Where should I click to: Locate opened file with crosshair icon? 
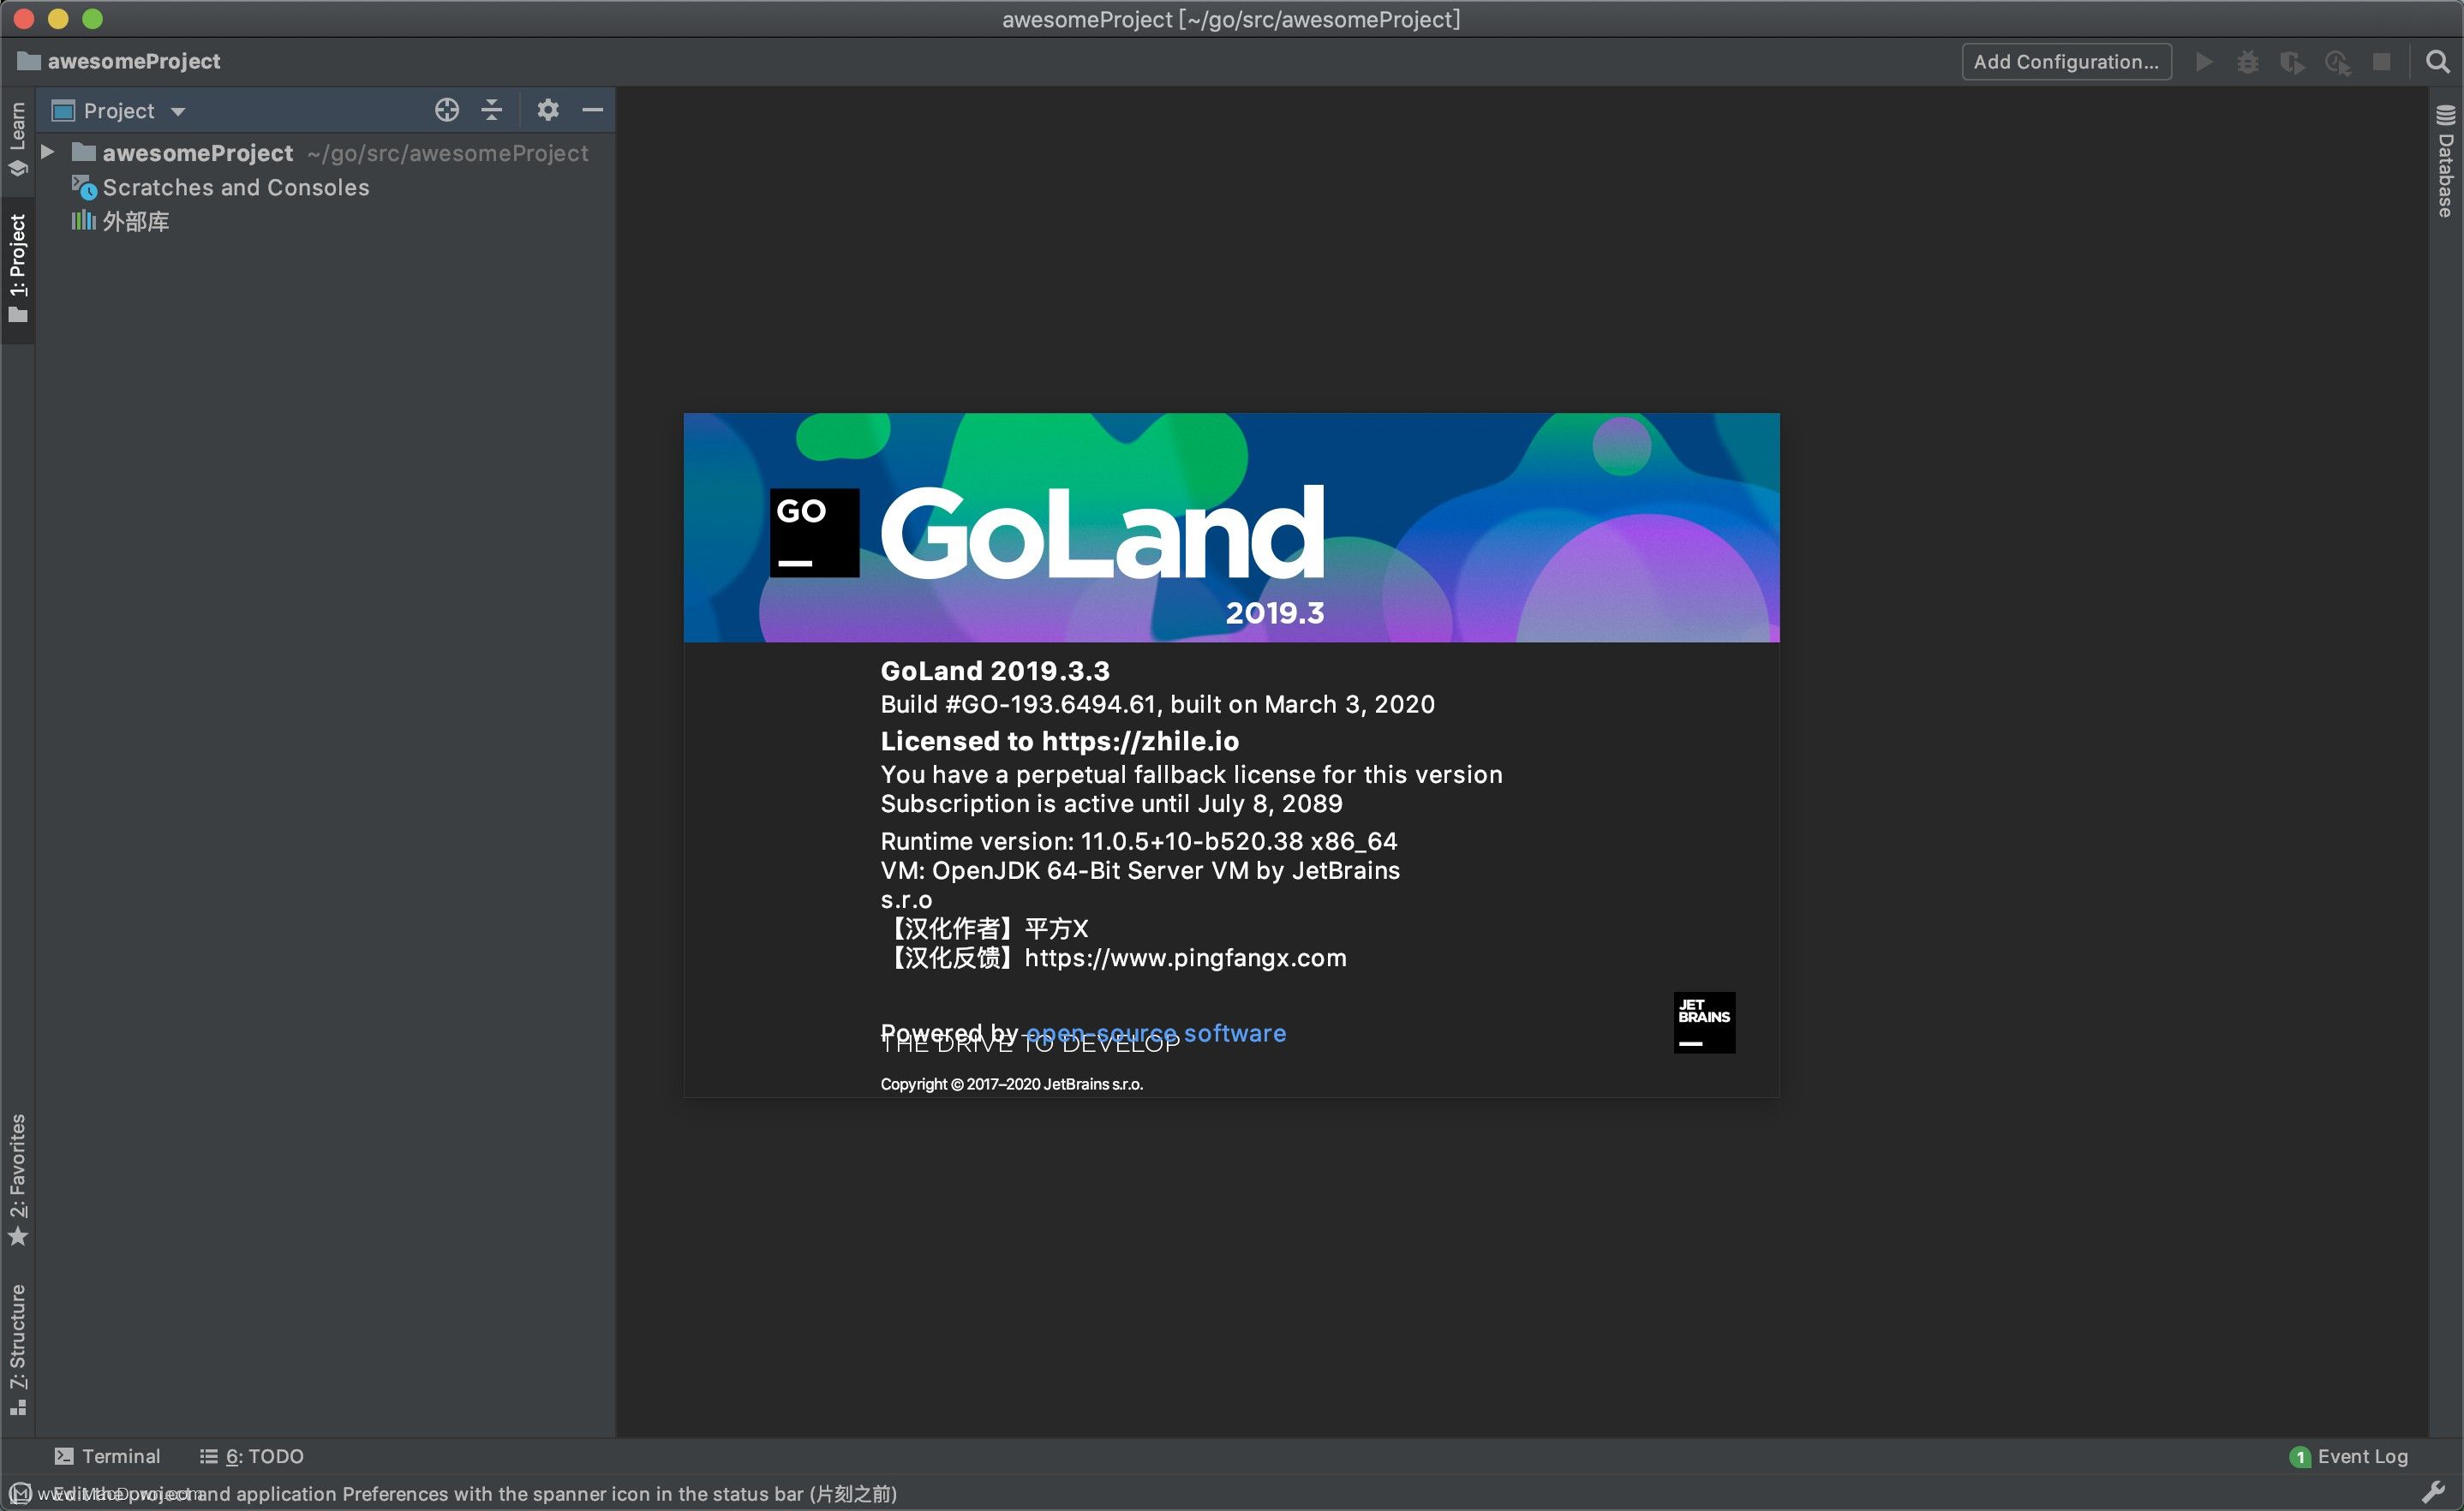coord(447,110)
